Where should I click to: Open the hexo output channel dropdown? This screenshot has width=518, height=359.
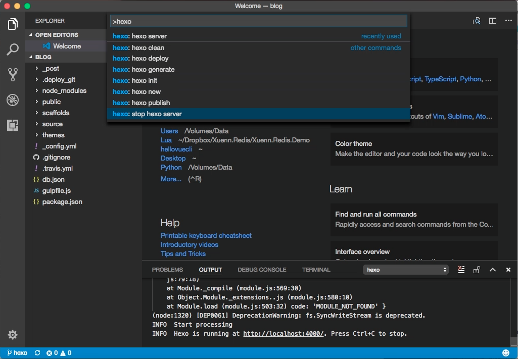pyautogui.click(x=406, y=270)
